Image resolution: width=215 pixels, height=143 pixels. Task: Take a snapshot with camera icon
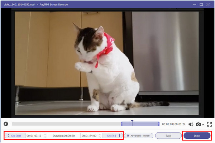[198, 124]
